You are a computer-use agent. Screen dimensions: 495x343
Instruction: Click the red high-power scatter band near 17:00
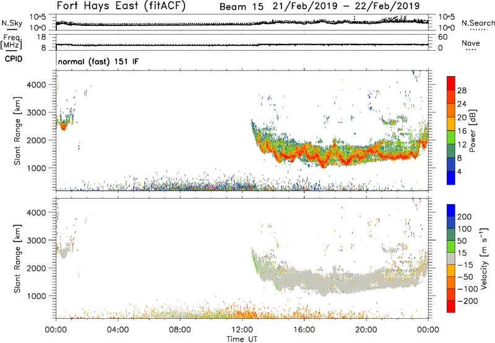point(322,163)
